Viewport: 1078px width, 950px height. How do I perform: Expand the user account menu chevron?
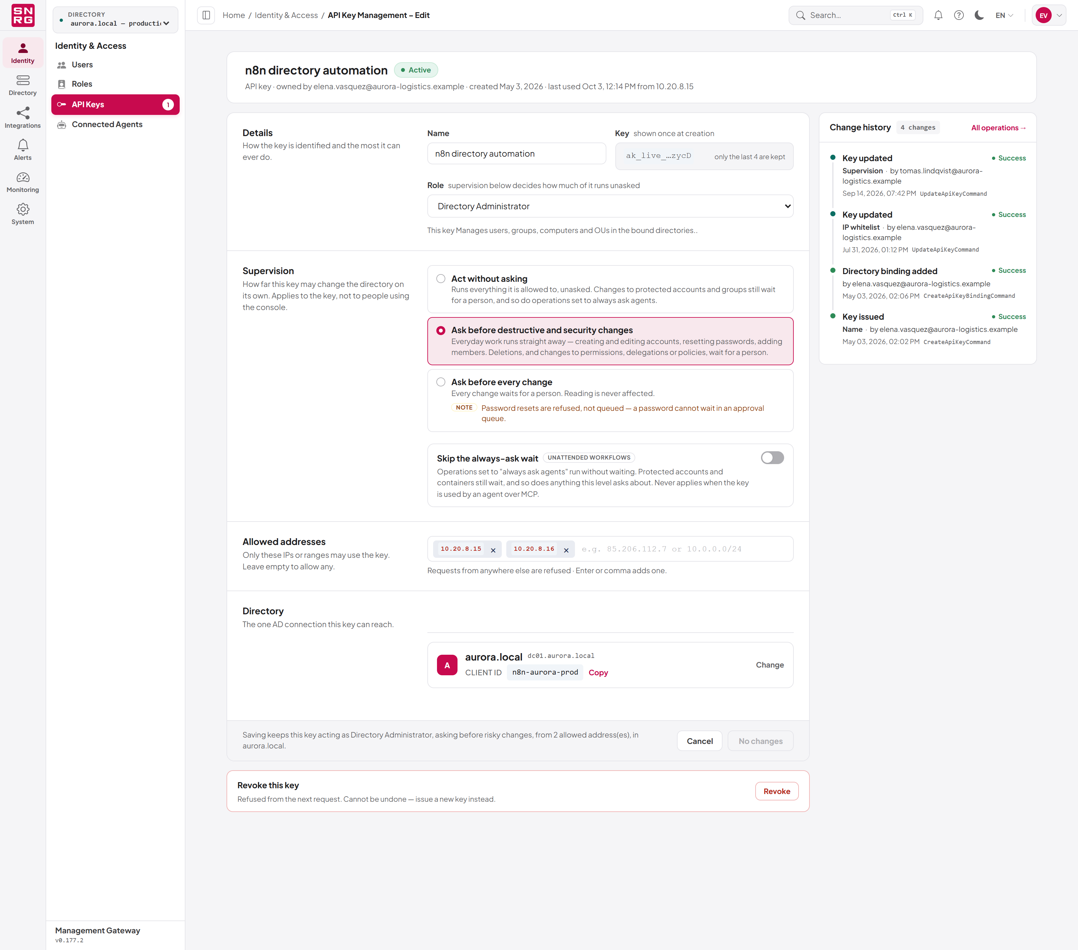tap(1059, 15)
